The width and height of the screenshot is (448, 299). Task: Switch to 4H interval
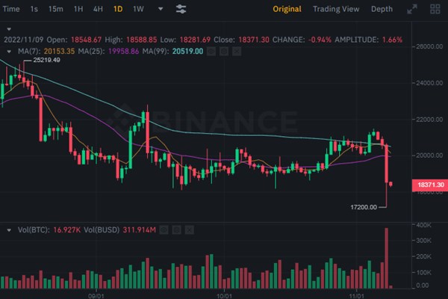click(x=98, y=9)
